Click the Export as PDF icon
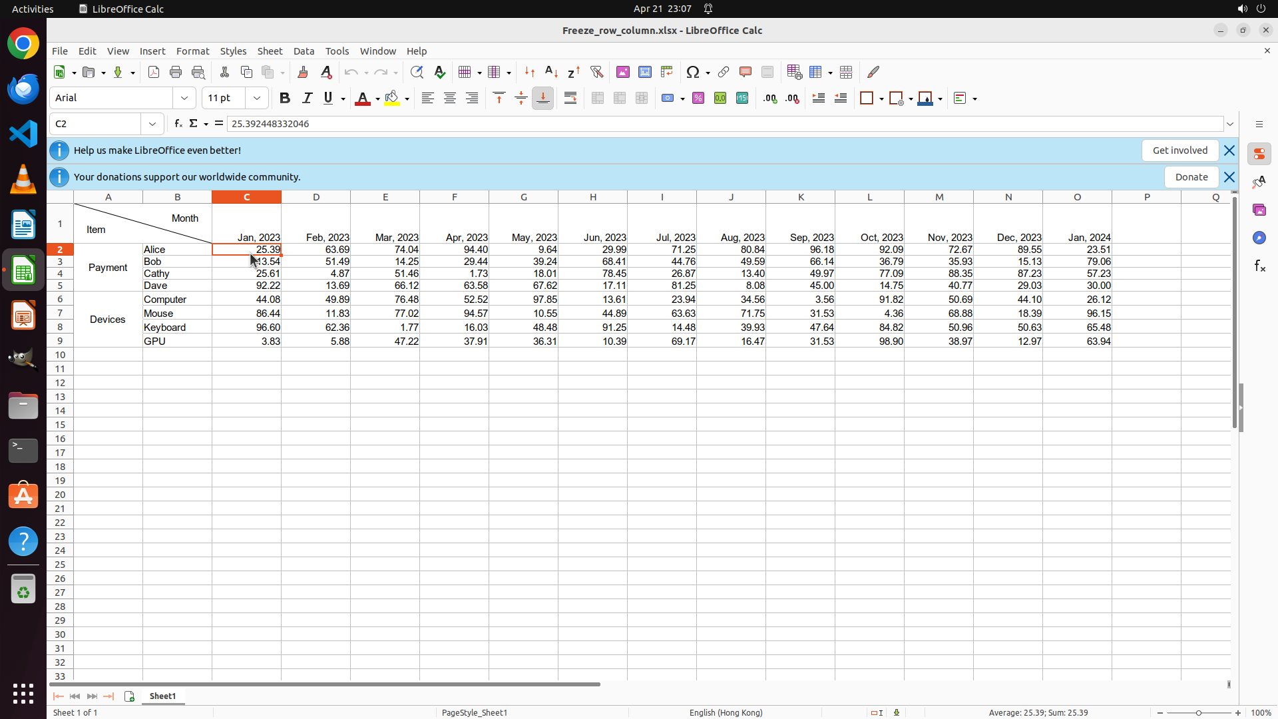The width and height of the screenshot is (1278, 719). (154, 73)
